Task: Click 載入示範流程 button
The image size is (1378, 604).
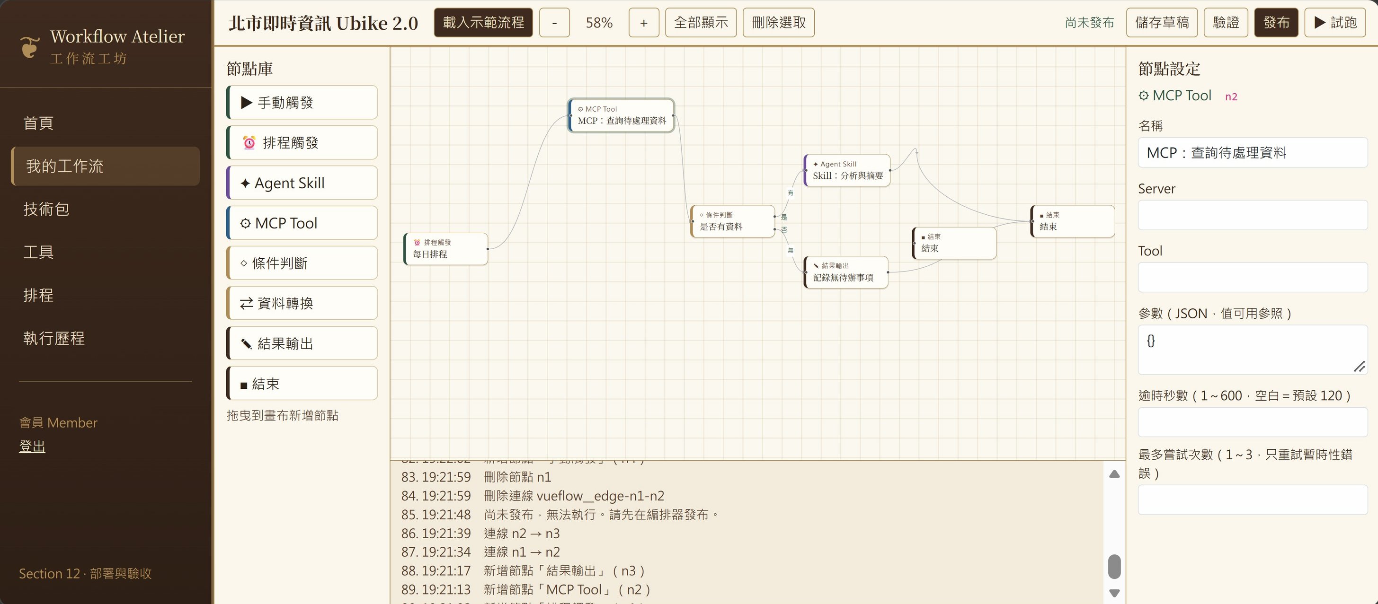Action: (483, 22)
